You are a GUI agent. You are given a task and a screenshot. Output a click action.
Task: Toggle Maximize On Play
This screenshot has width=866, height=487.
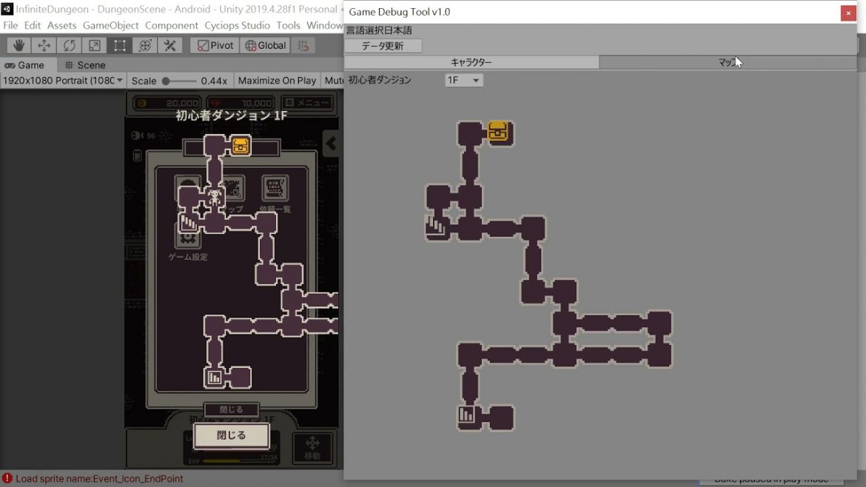coord(277,81)
